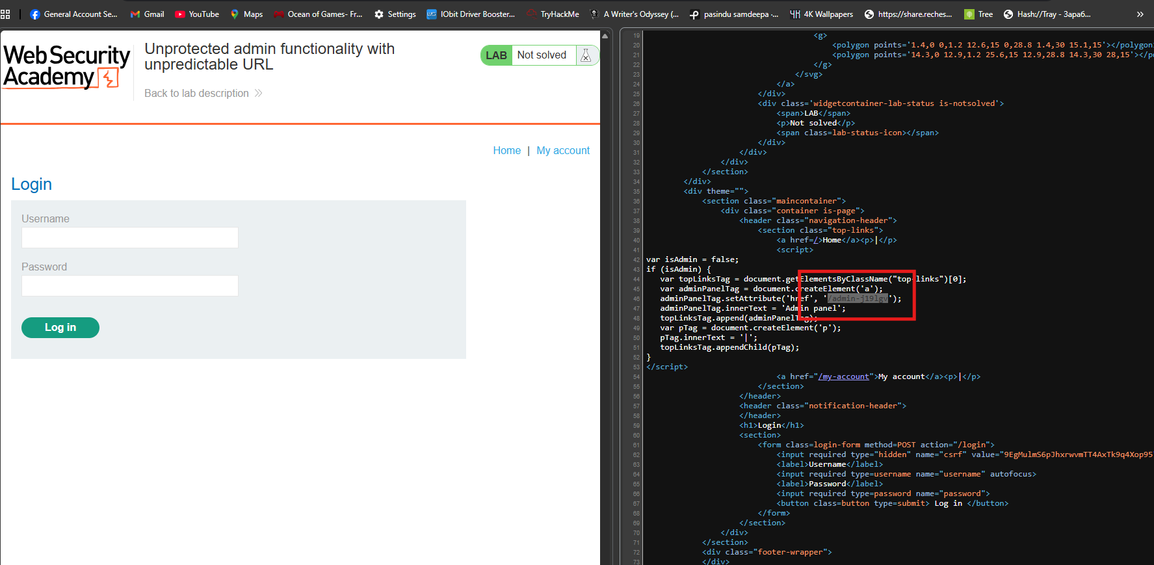Click the header class="notification-header" source line
The width and height of the screenshot is (1154, 565).
click(x=822, y=406)
